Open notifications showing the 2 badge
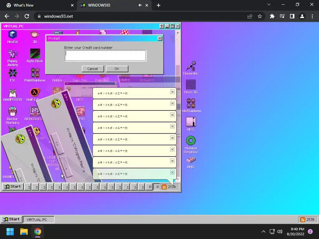 [310, 232]
